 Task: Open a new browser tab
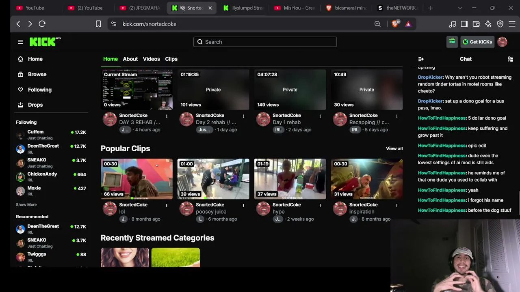[430, 8]
